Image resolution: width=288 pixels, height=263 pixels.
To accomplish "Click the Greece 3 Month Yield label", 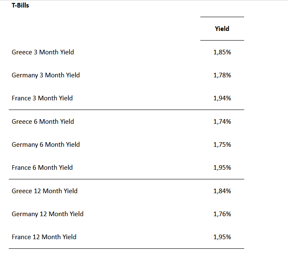I will coord(43,52).
